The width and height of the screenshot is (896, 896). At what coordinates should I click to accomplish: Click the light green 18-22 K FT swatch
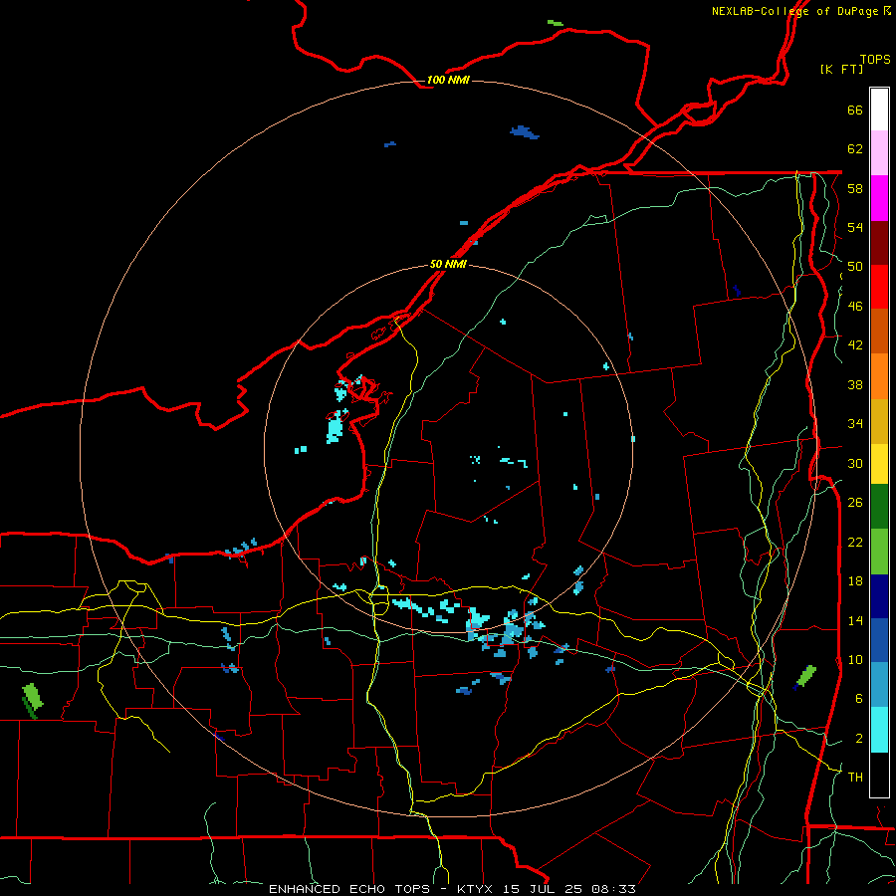click(x=879, y=552)
